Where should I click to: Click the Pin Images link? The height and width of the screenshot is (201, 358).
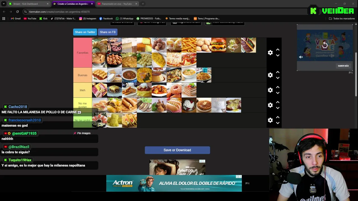(x=82, y=133)
